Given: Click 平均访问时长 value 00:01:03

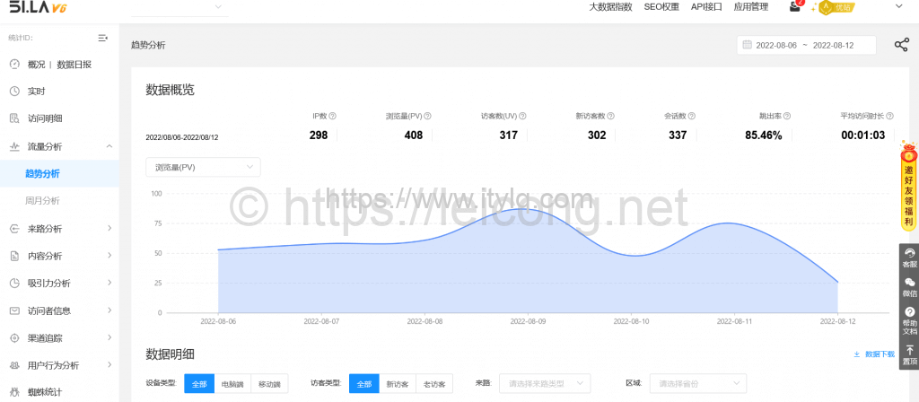Looking at the screenshot, I should (x=862, y=135).
